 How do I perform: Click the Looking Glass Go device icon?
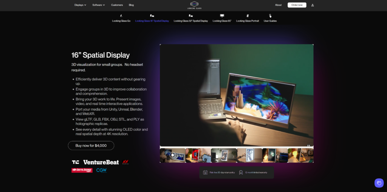pos(121,16)
